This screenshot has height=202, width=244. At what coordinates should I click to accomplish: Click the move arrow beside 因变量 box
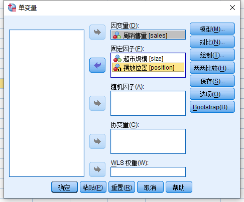click(97, 32)
